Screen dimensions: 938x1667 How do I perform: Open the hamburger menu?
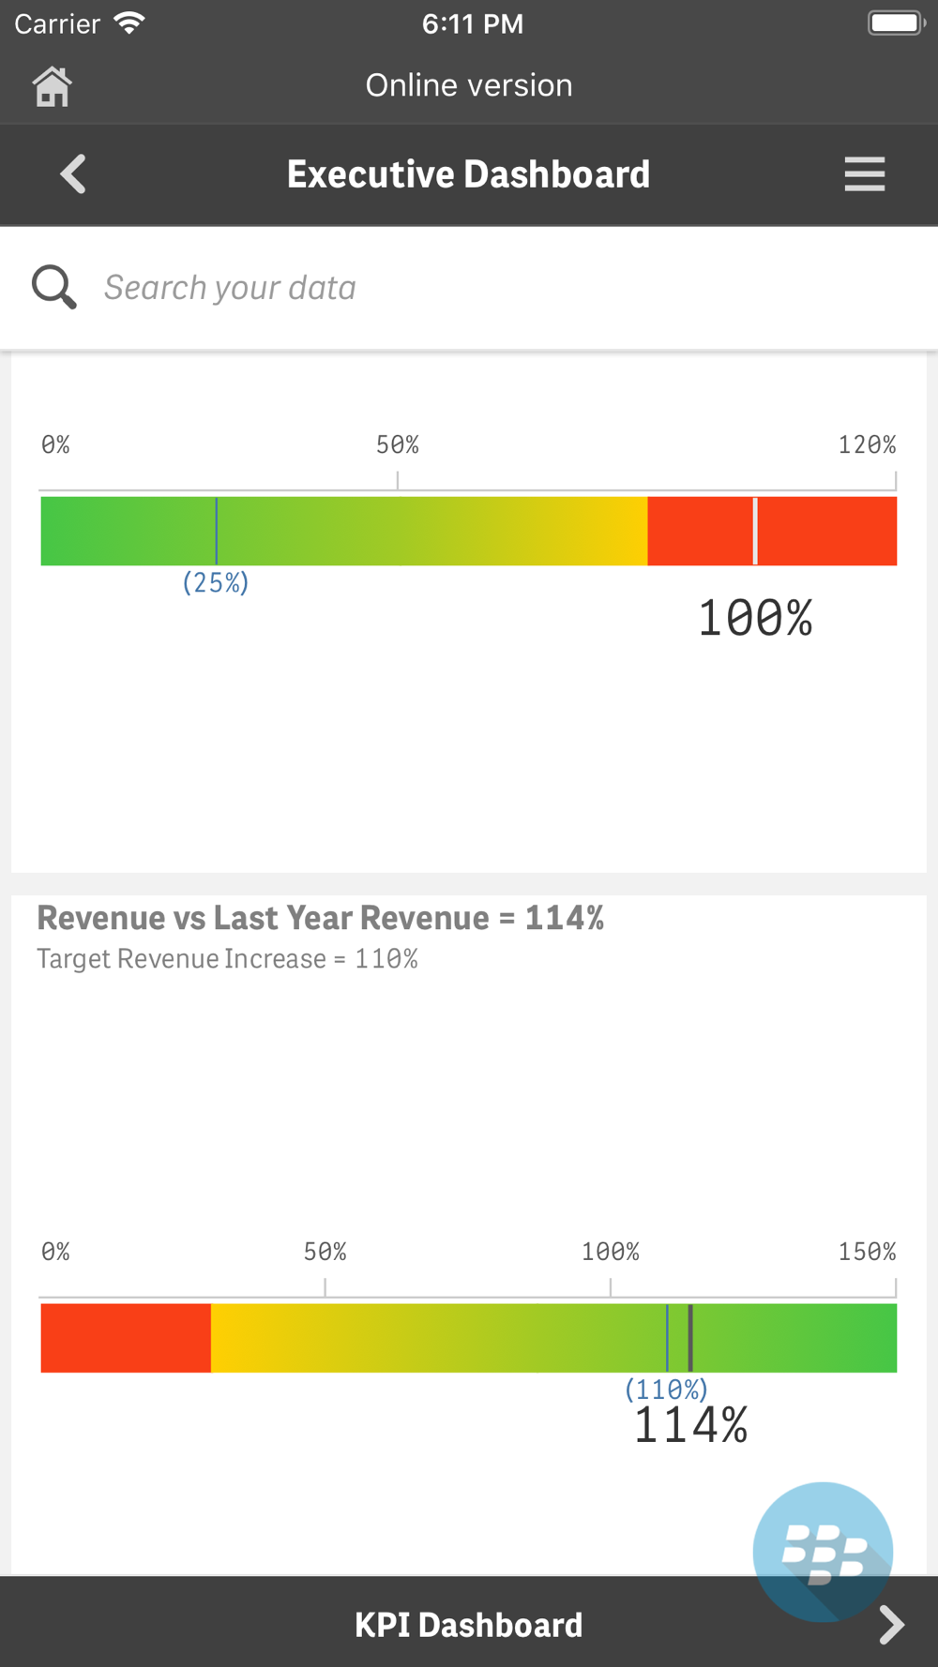tap(864, 174)
